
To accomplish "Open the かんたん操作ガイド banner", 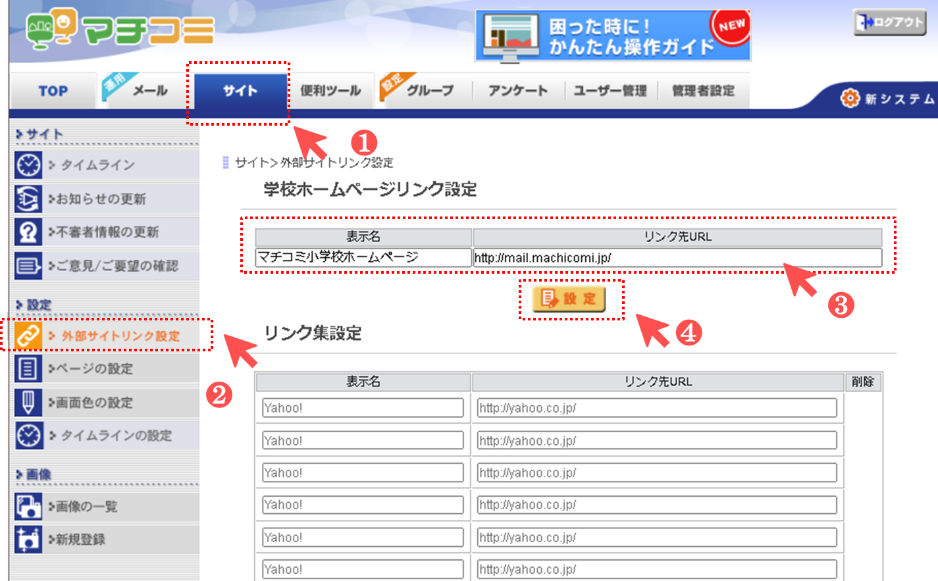I will (613, 36).
